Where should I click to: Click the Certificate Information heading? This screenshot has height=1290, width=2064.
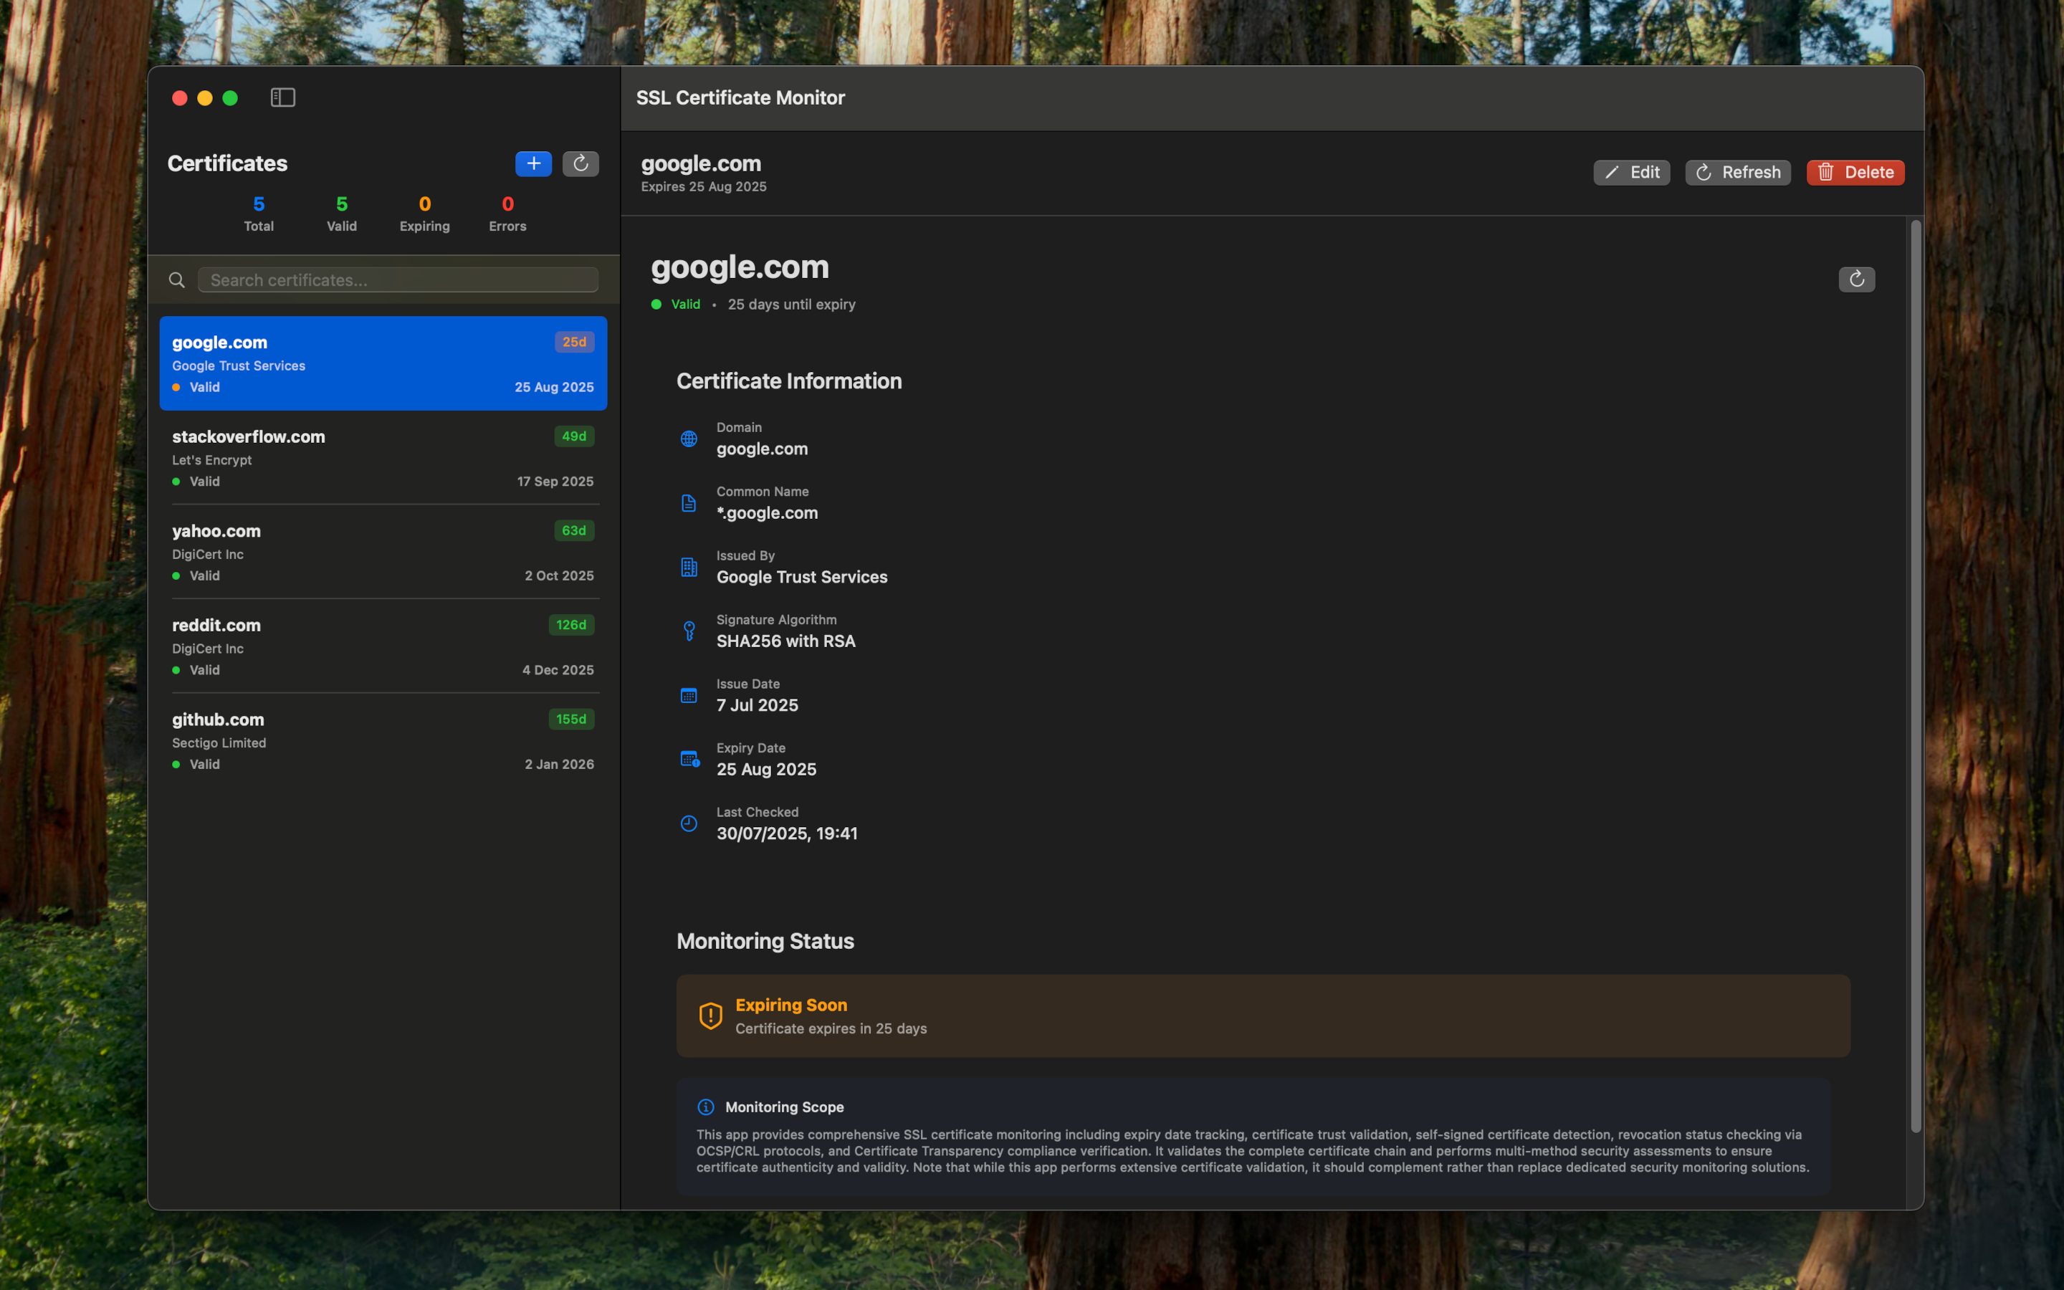pos(789,381)
